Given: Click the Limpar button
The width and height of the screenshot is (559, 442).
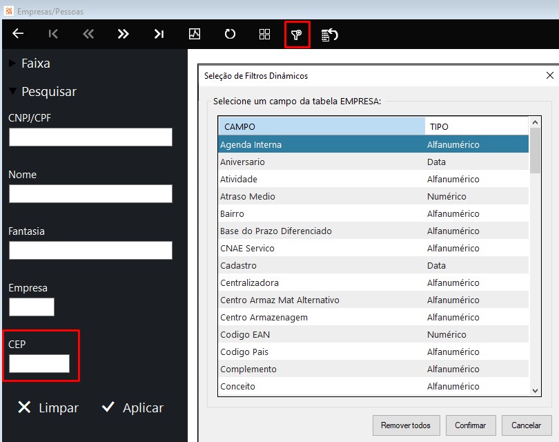Looking at the screenshot, I should tap(48, 407).
